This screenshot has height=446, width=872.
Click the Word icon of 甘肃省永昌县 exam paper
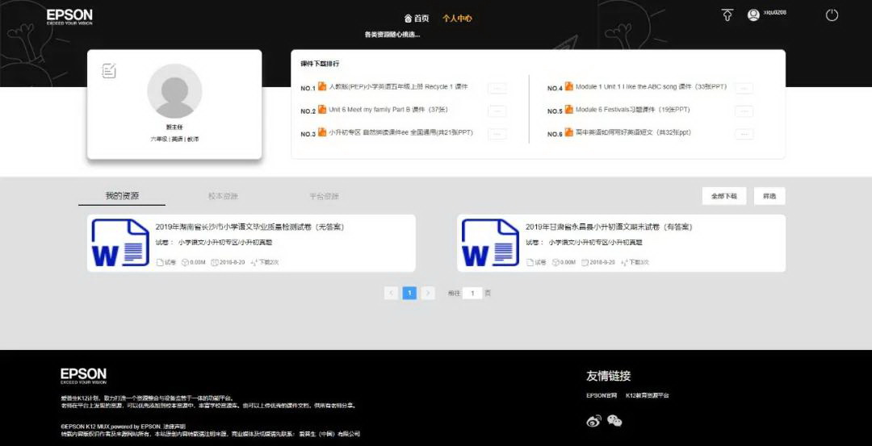coord(489,243)
